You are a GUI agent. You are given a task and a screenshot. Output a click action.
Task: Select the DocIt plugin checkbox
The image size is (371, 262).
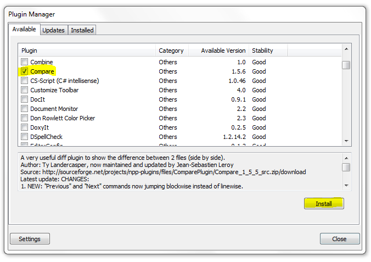click(x=25, y=99)
